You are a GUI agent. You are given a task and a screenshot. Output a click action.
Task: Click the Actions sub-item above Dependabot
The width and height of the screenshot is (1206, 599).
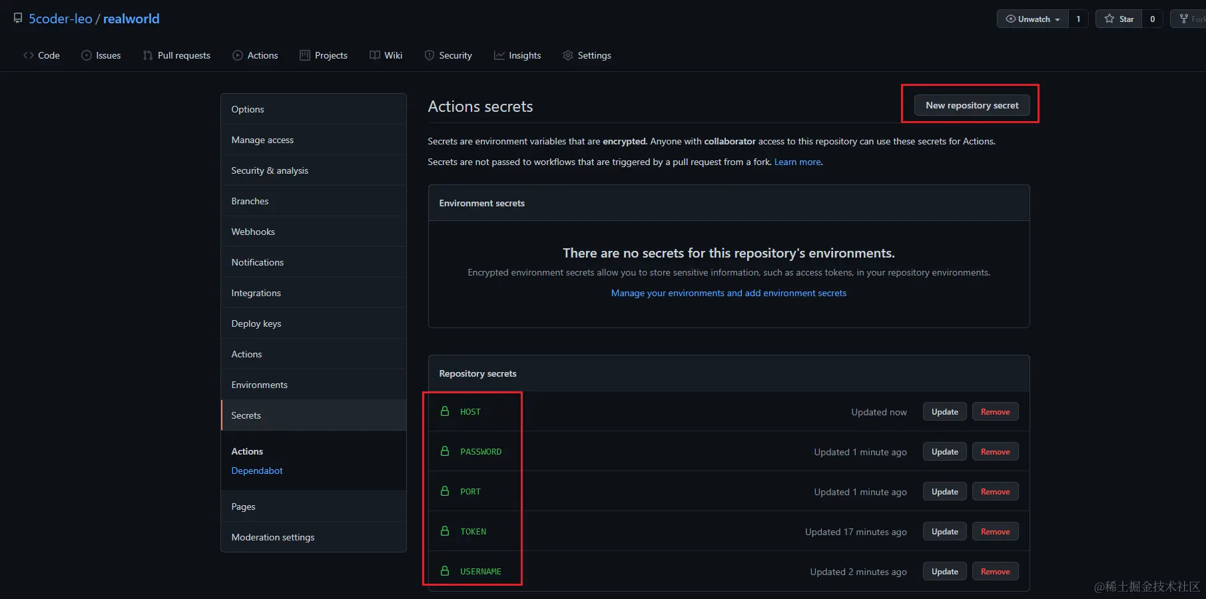(247, 451)
